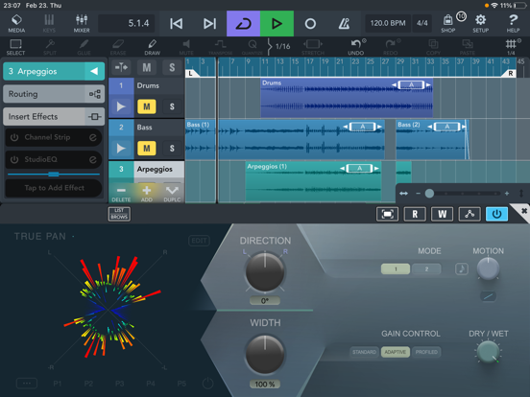Tap to Add Effect slot

pos(54,188)
